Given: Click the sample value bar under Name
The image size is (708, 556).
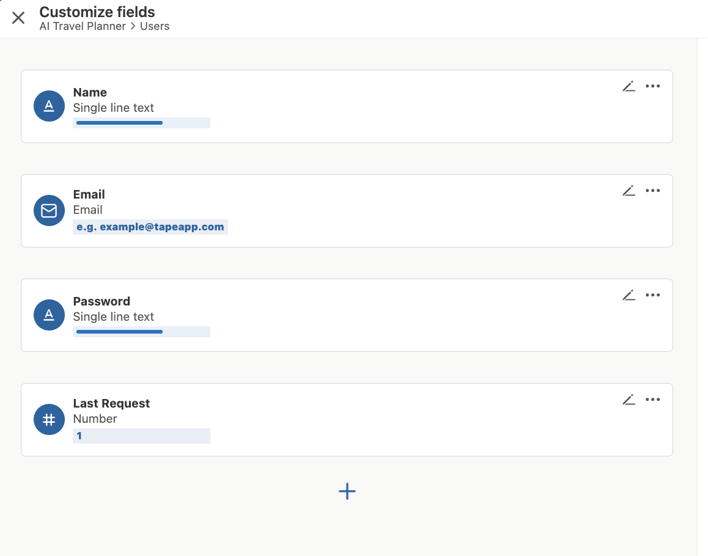Looking at the screenshot, I should [x=142, y=122].
